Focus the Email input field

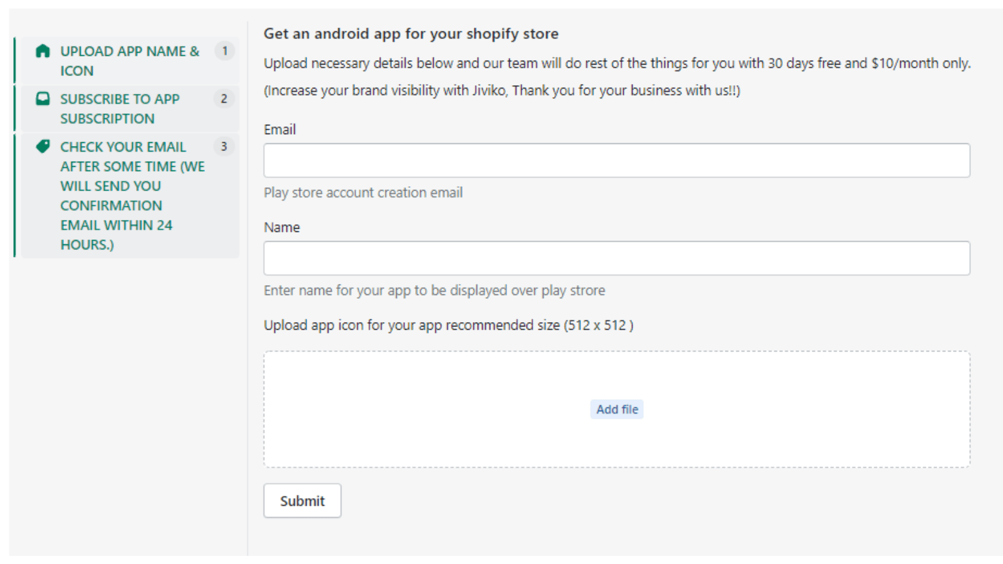616,160
